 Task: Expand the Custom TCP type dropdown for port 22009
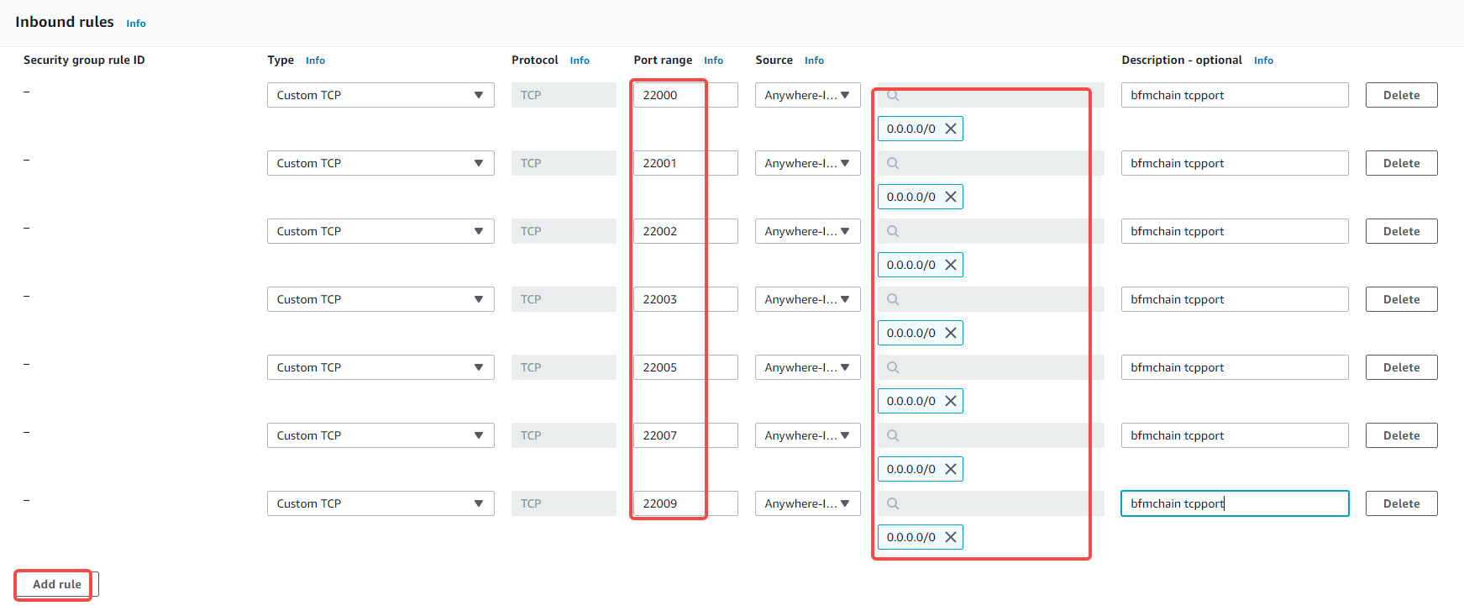pos(380,503)
